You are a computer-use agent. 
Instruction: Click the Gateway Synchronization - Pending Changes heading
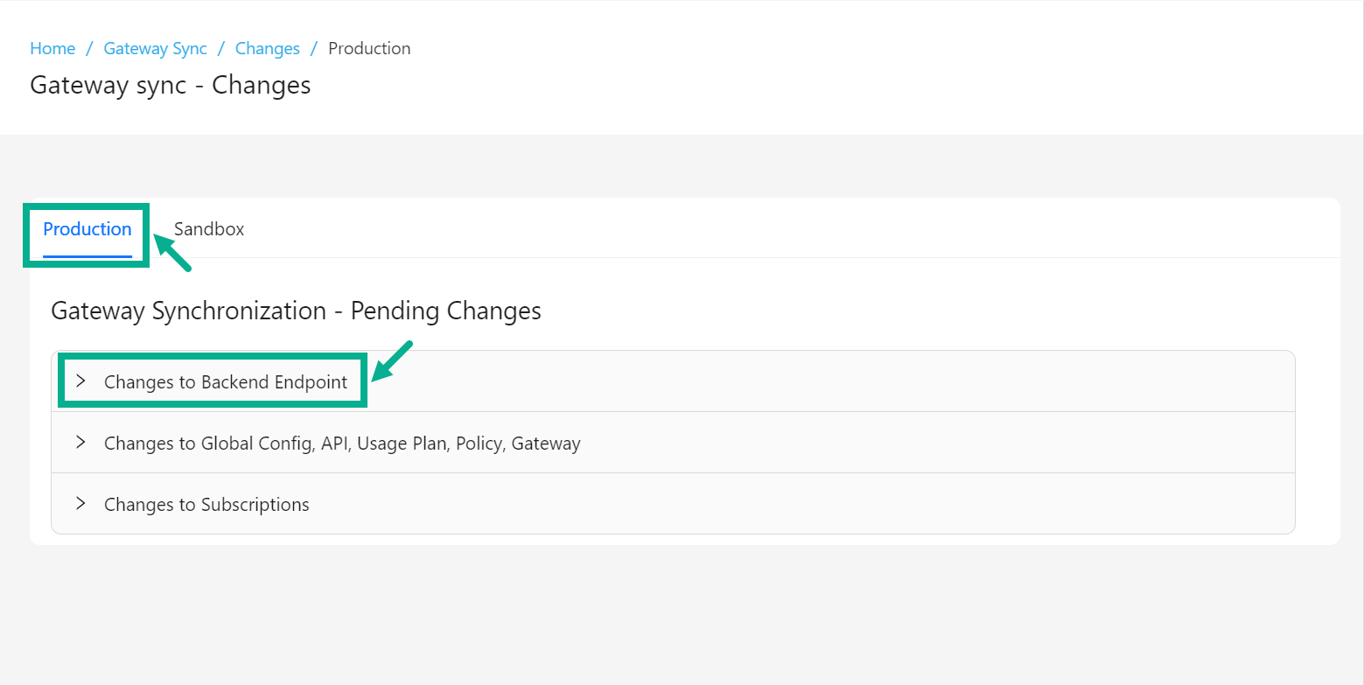pos(296,311)
